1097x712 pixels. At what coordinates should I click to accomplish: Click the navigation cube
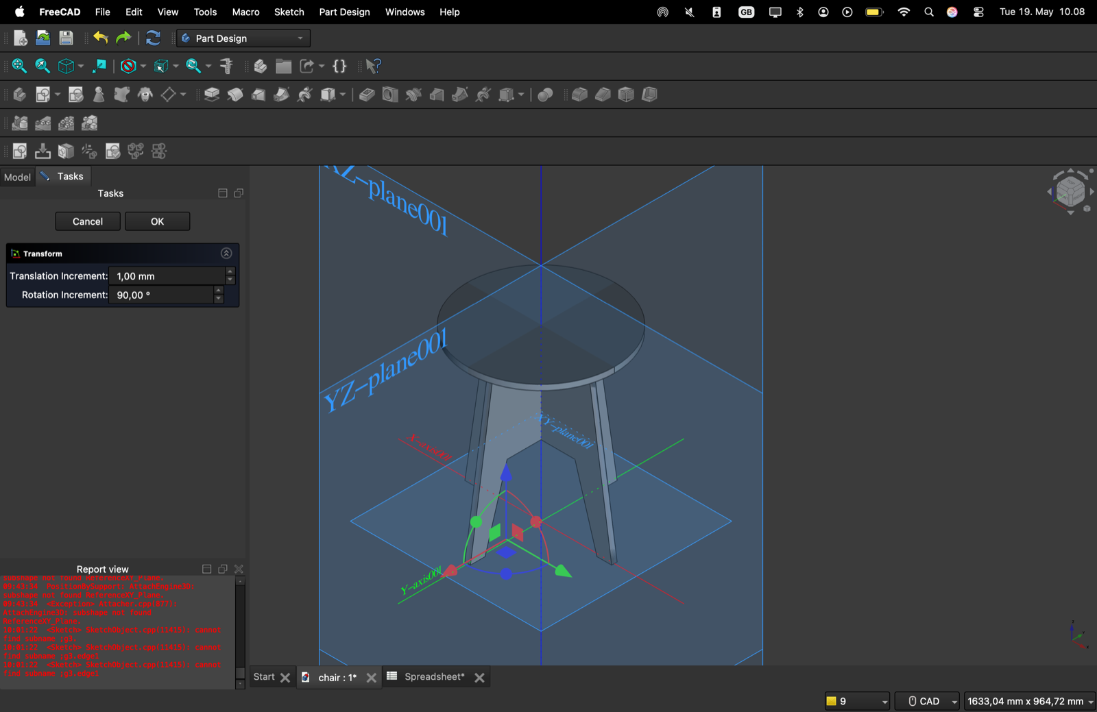pyautogui.click(x=1070, y=191)
